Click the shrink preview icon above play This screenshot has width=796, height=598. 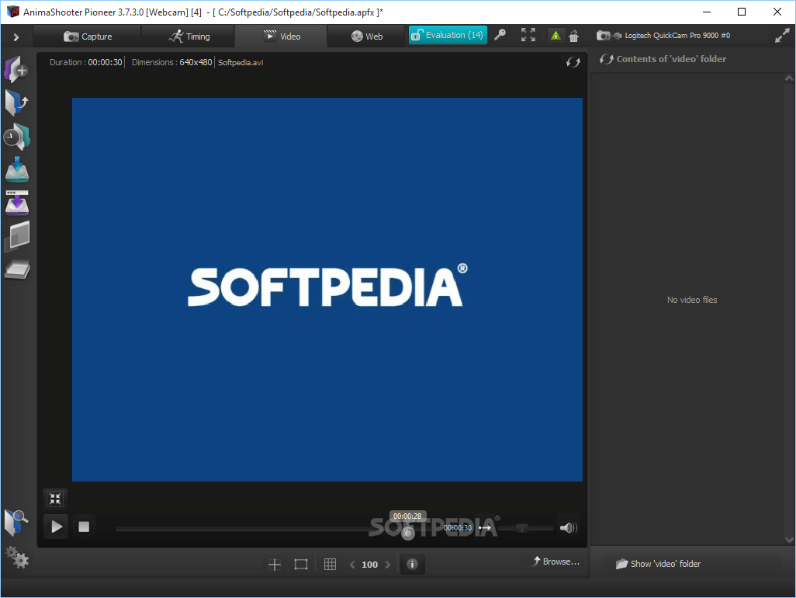pyautogui.click(x=55, y=499)
